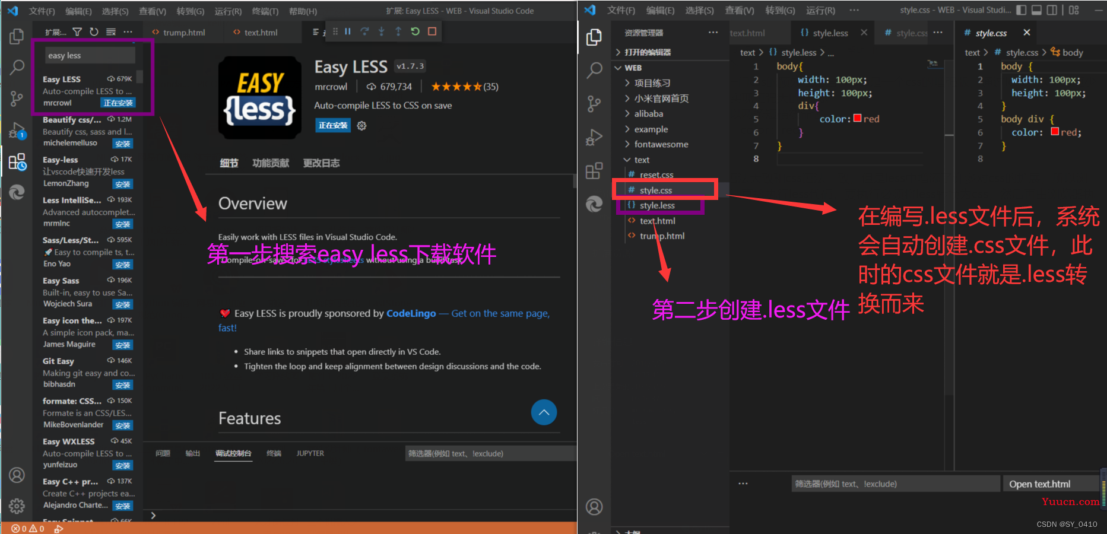The image size is (1107, 534).
Task: Click 正在安装 button on Easy LESS page
Action: click(x=333, y=126)
